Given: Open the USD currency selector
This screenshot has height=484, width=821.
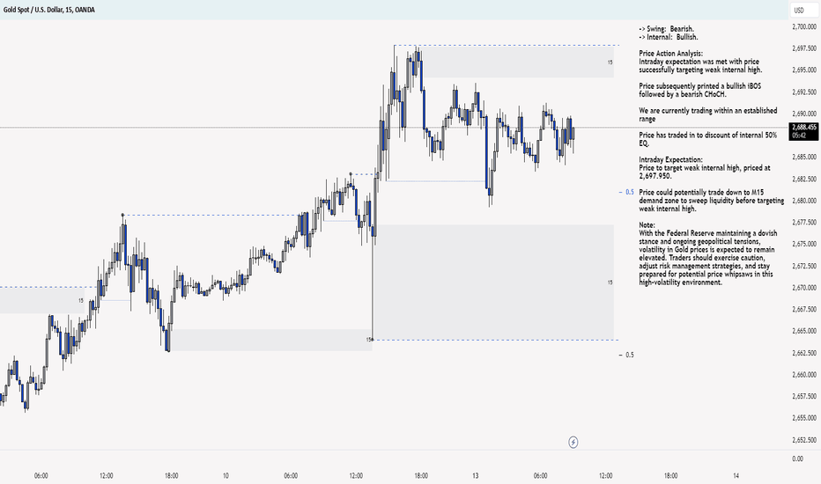Looking at the screenshot, I should pyautogui.click(x=799, y=10).
